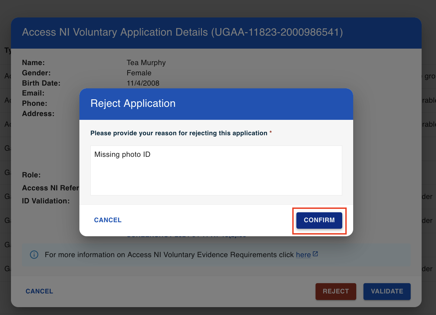Cancel the Reject Application dialog

108,220
